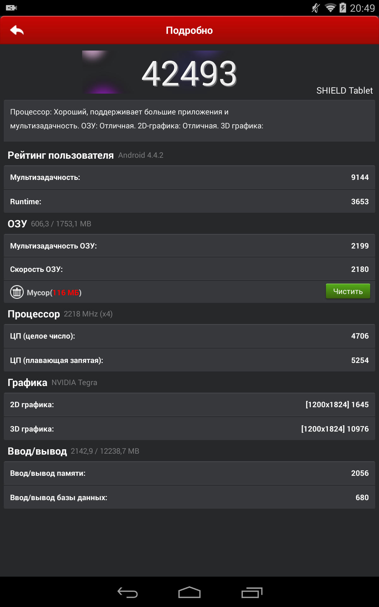The width and height of the screenshot is (379, 607).
Task: Tap the trash can icon next to Мусор
Action: (17, 292)
